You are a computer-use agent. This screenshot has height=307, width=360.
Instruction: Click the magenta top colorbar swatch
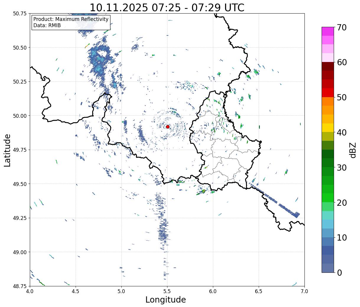(x=328, y=31)
